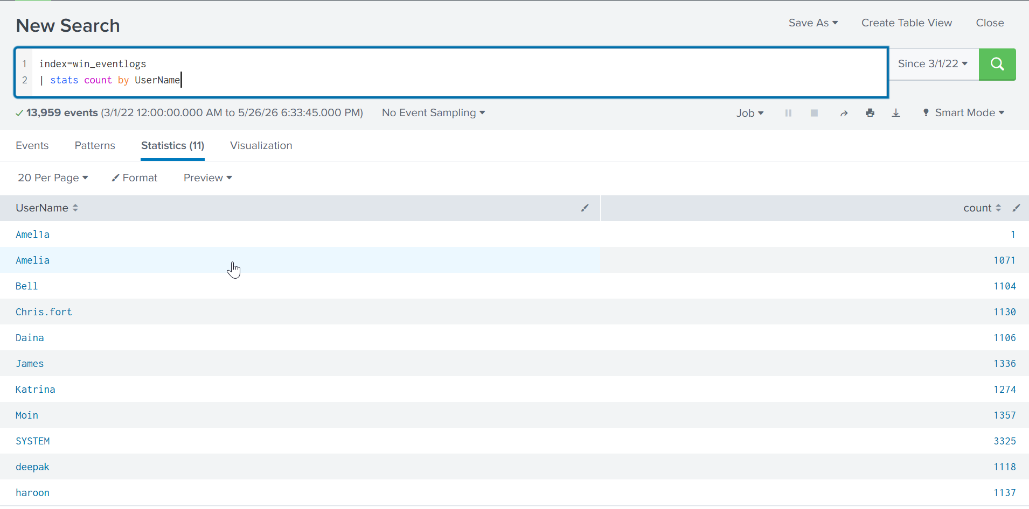Click into the search query editor

[451, 72]
